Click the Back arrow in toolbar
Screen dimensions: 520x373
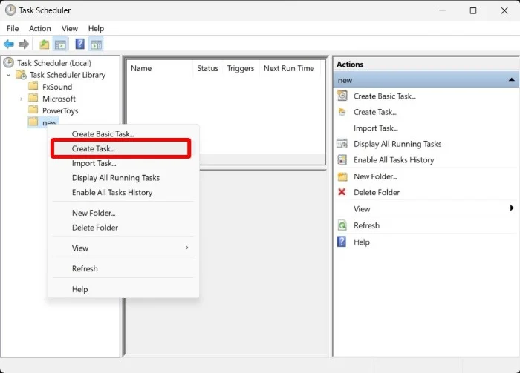[9, 44]
